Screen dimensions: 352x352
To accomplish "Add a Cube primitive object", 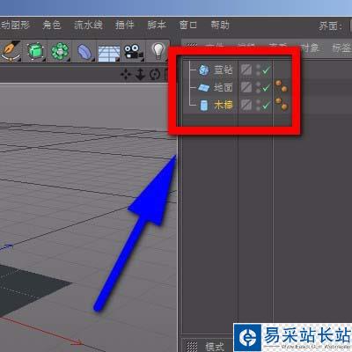I will (36, 51).
